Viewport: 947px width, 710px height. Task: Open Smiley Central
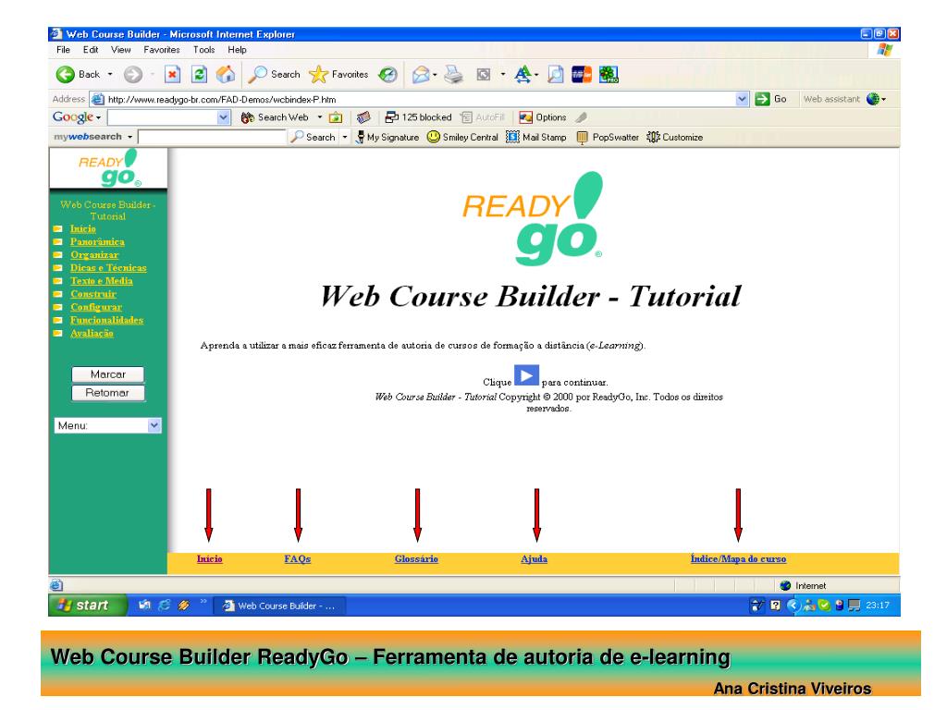tap(462, 137)
